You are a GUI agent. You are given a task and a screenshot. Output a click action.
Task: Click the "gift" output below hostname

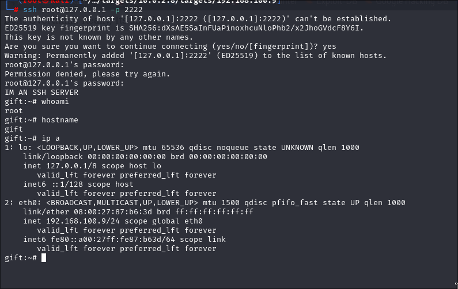pyautogui.click(x=14, y=129)
